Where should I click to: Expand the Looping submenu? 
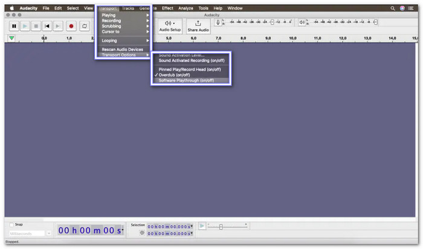pos(123,40)
